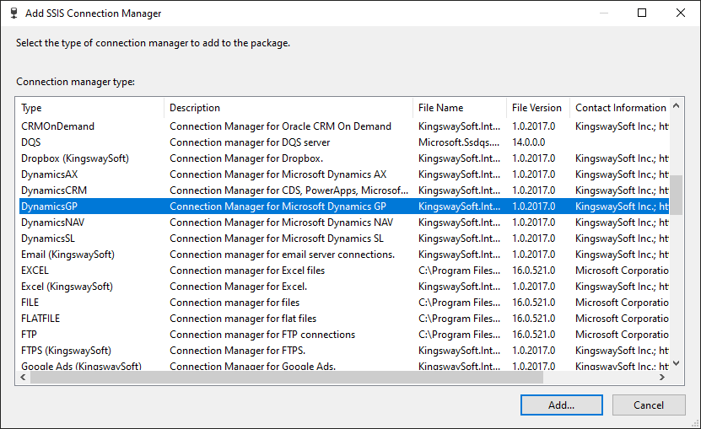The width and height of the screenshot is (701, 429).
Task: Click the dialog title bar icon
Action: [13, 13]
